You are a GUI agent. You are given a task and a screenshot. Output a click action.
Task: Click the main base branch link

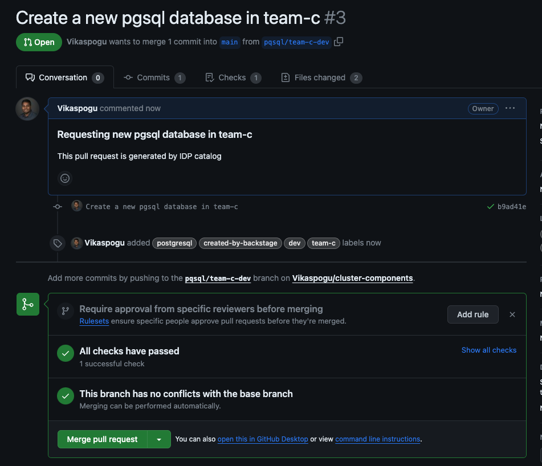coord(230,42)
